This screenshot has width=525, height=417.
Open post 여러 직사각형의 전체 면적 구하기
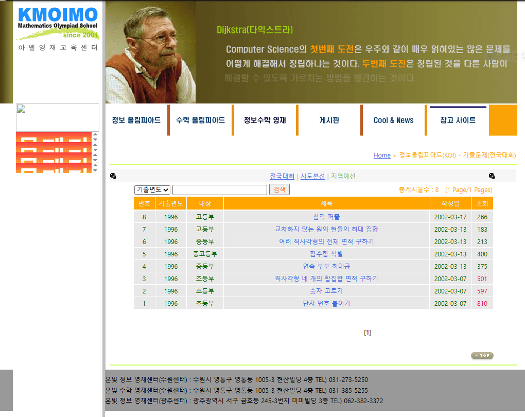tap(326, 241)
